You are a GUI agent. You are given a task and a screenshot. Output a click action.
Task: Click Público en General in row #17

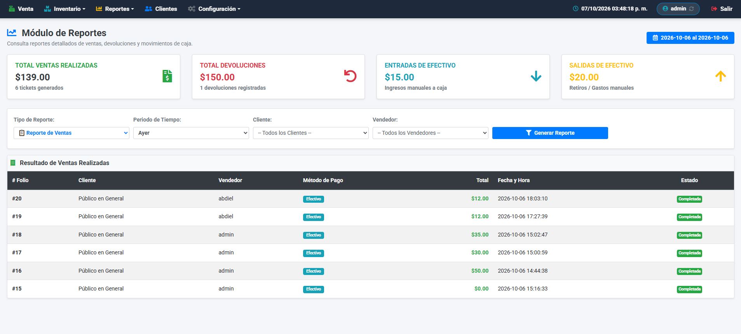pos(101,252)
